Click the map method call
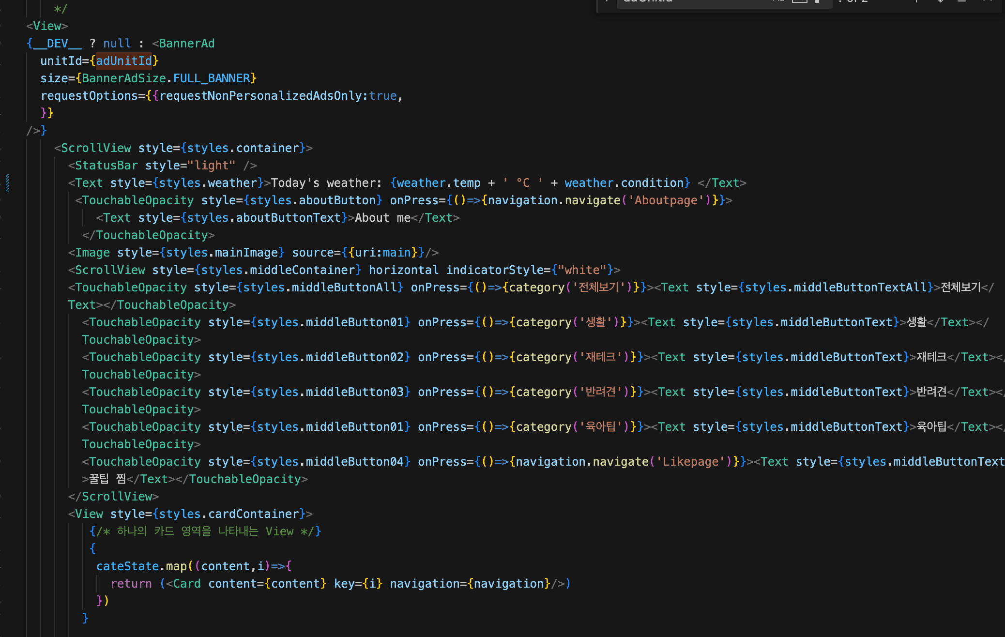The width and height of the screenshot is (1005, 637). 176,566
